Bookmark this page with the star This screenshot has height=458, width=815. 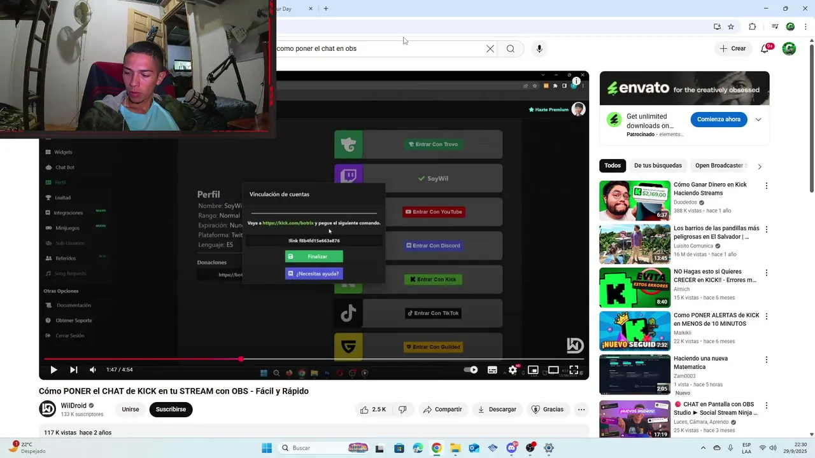pyautogui.click(x=731, y=27)
